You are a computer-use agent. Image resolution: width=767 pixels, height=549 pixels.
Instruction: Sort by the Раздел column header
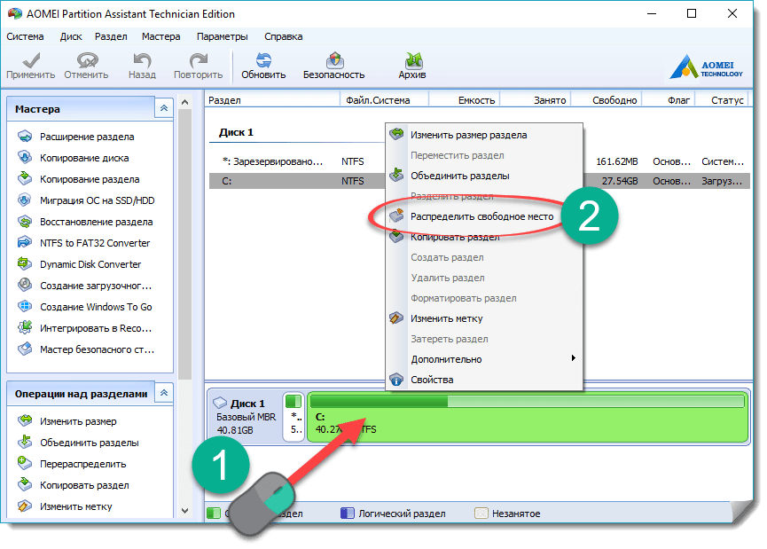[x=272, y=100]
